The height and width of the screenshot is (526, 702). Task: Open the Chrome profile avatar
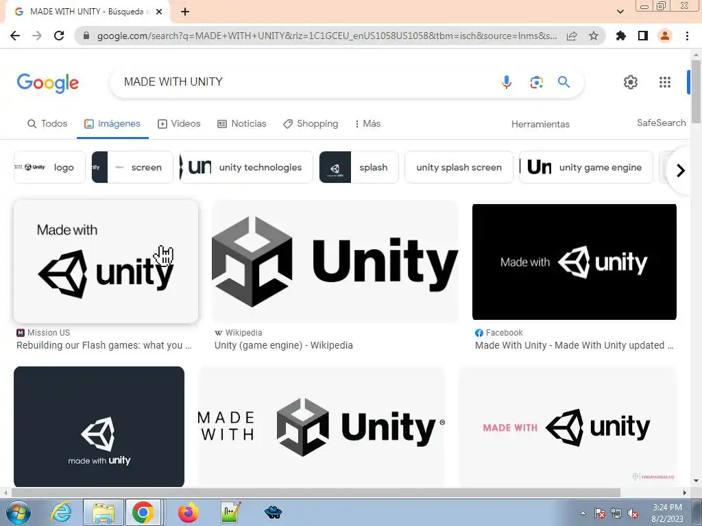(x=665, y=36)
